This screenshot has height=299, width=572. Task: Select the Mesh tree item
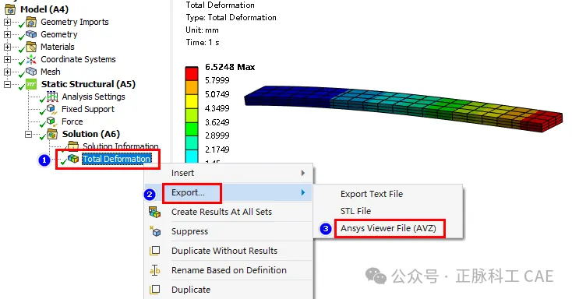tap(51, 72)
